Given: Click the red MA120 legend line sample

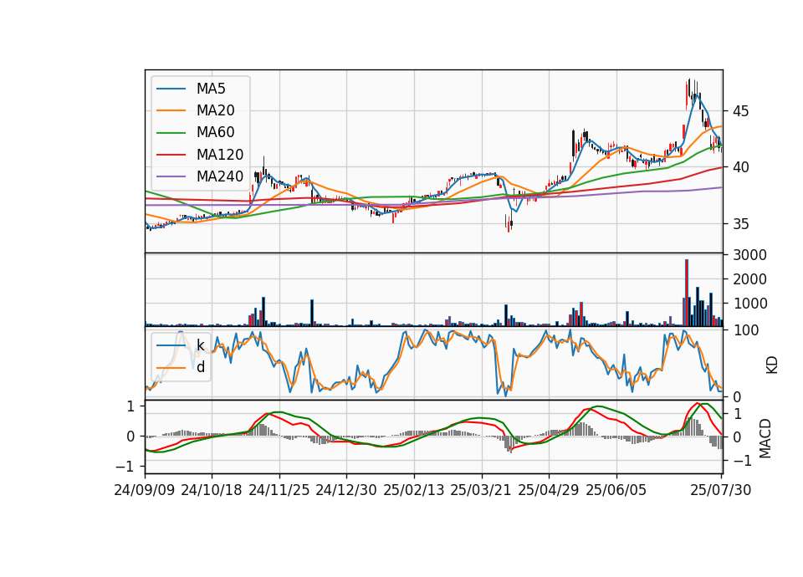Looking at the screenshot, I should point(171,155).
